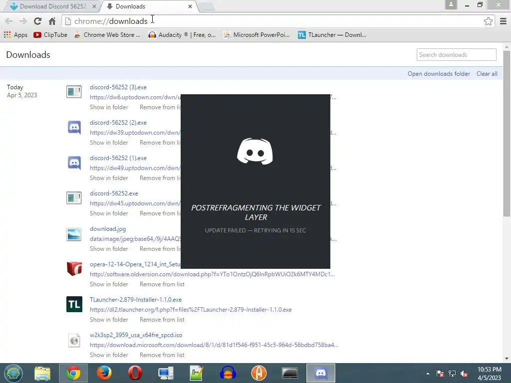Open the Apps bookmark shortcut
This screenshot has width=511, height=383.
[15, 35]
